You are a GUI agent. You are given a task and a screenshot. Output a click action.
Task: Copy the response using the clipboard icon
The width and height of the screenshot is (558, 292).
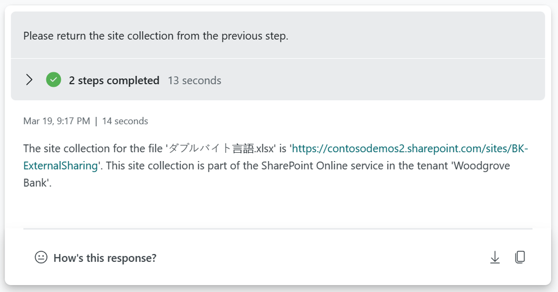click(x=520, y=257)
